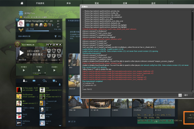Click the console vertical scrollbar
The image size is (194, 129).
(192, 51)
